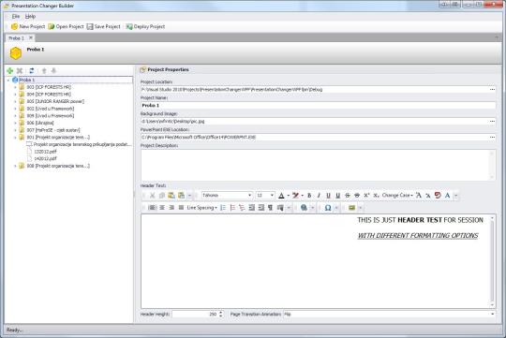Image resolution: width=506 pixels, height=338 pixels.
Task: Click the Cut scissors icon in header editor
Action: [x=153, y=196]
